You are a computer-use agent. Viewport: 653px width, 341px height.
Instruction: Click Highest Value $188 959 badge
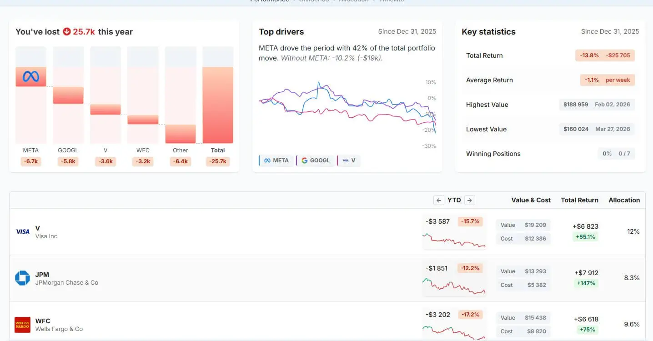[597, 105]
